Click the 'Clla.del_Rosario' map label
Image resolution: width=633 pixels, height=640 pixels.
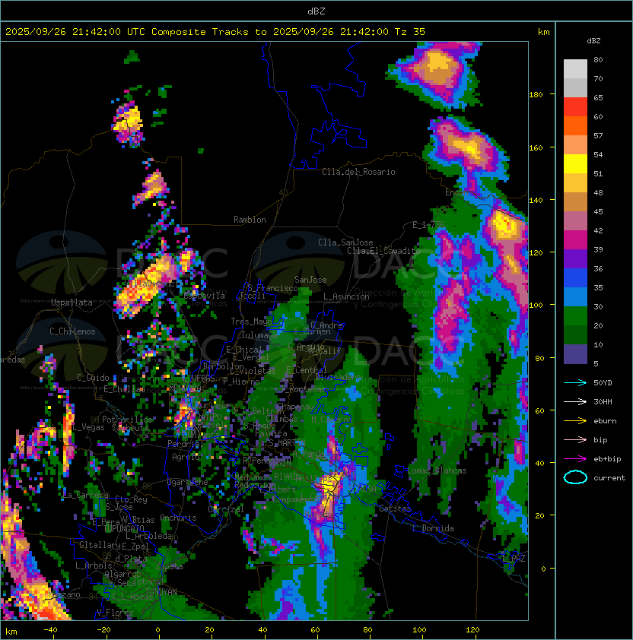click(358, 172)
